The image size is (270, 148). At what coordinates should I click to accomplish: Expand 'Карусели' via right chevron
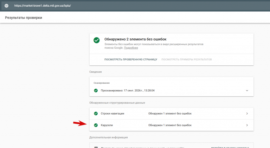[x=247, y=125]
